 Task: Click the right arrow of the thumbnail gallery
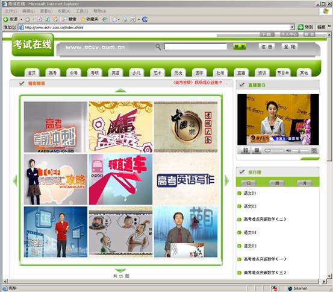226,181
